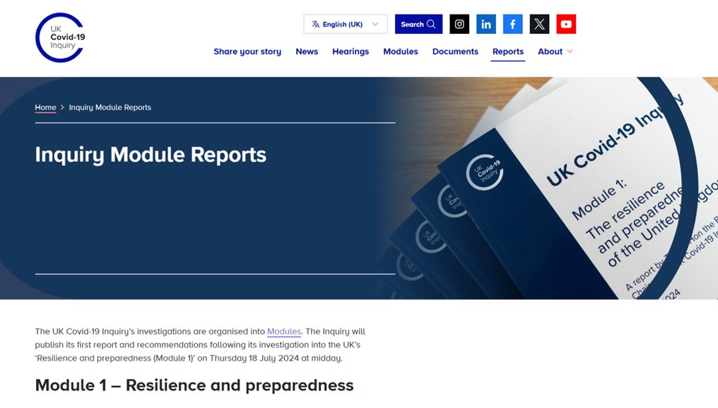Go to Share your story
Screen dimensions: 718x408
(248, 52)
